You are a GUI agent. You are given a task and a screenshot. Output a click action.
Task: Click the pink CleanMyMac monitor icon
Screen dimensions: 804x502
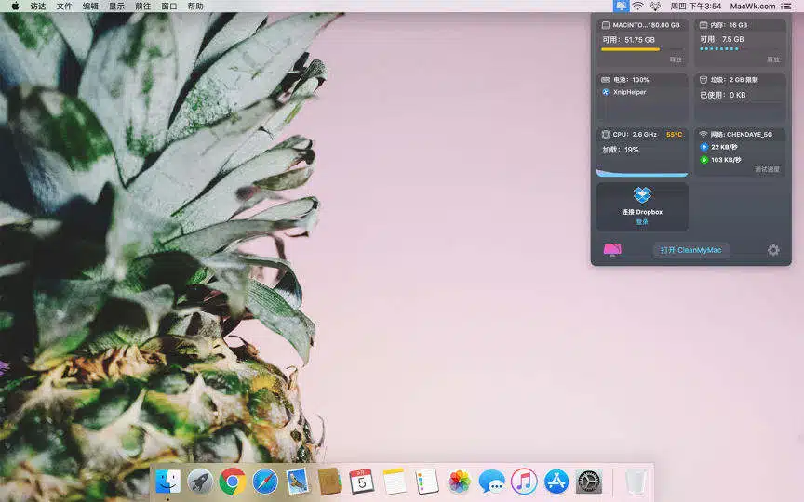(x=611, y=250)
